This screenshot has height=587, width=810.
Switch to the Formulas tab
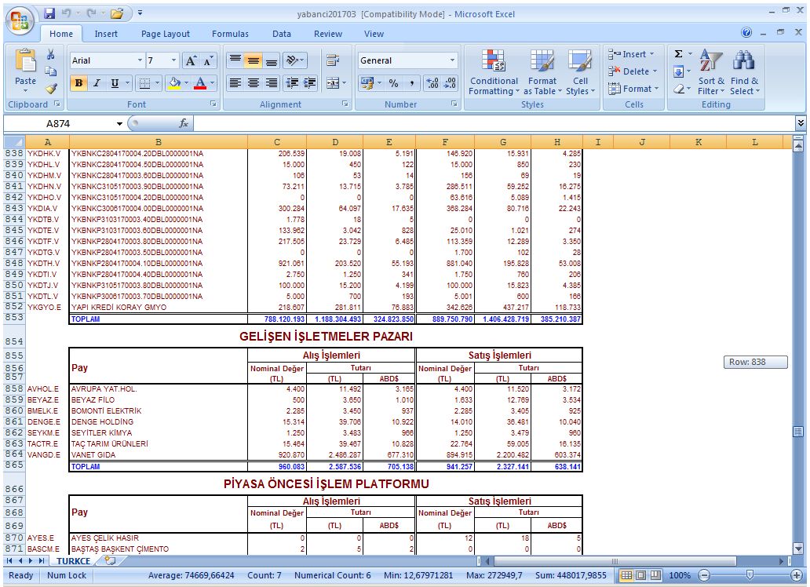pyautogui.click(x=230, y=34)
